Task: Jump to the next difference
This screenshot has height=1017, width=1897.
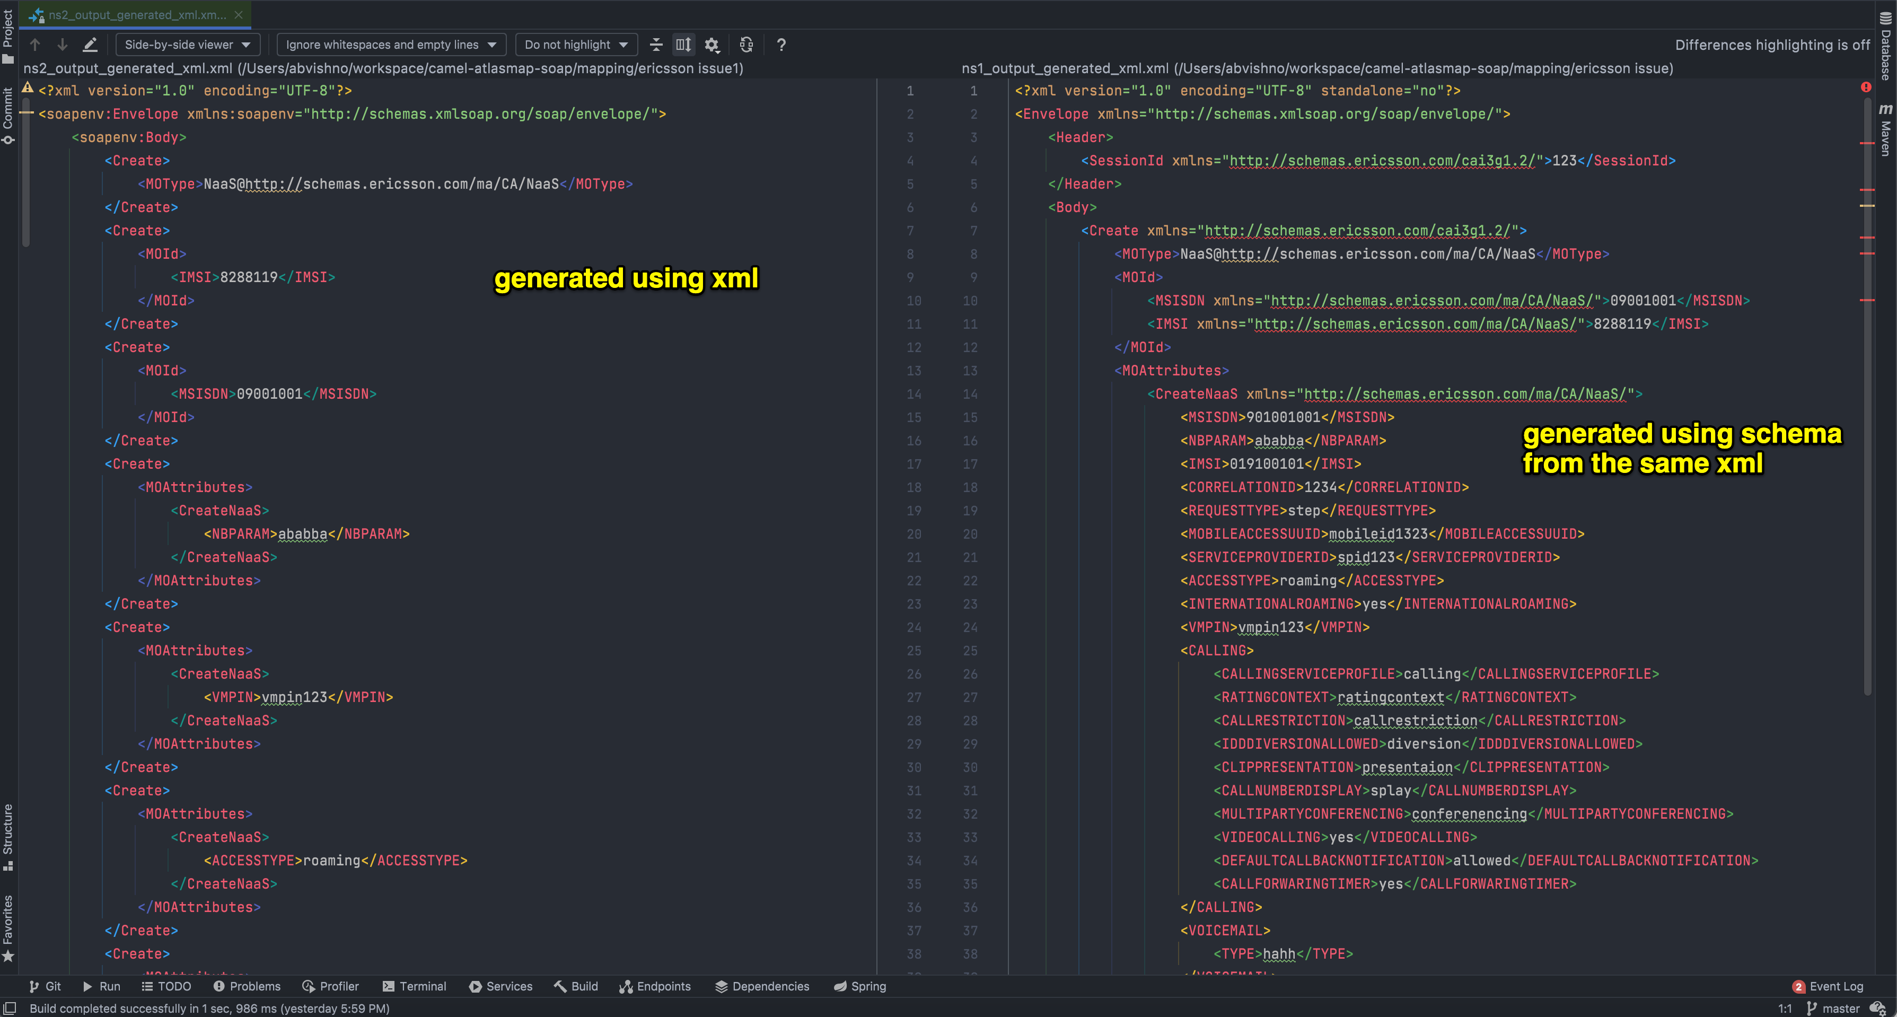Action: pyautogui.click(x=63, y=44)
